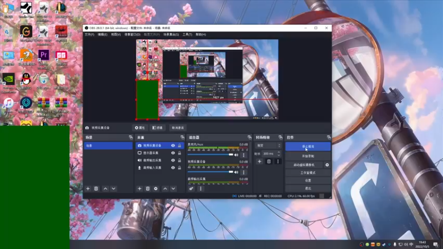Open the League of Legends desktop icon
The height and width of the screenshot is (249, 443).
pyautogui.click(x=61, y=10)
